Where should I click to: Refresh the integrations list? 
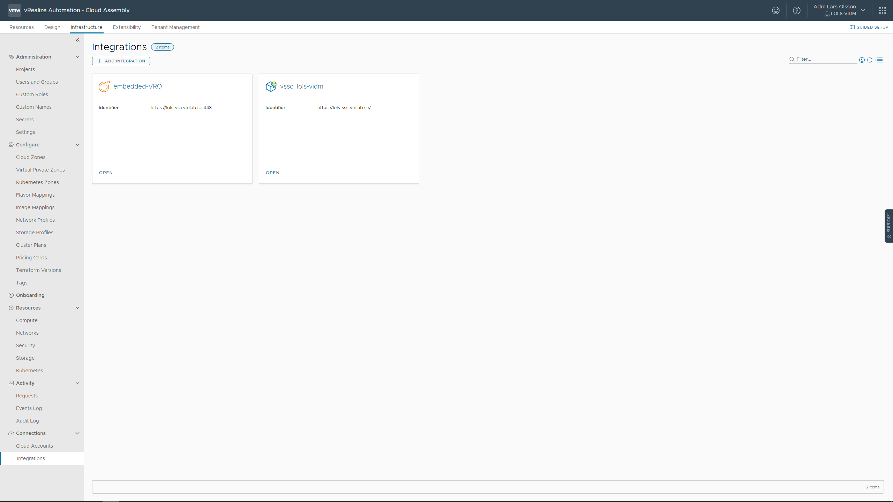[870, 60]
